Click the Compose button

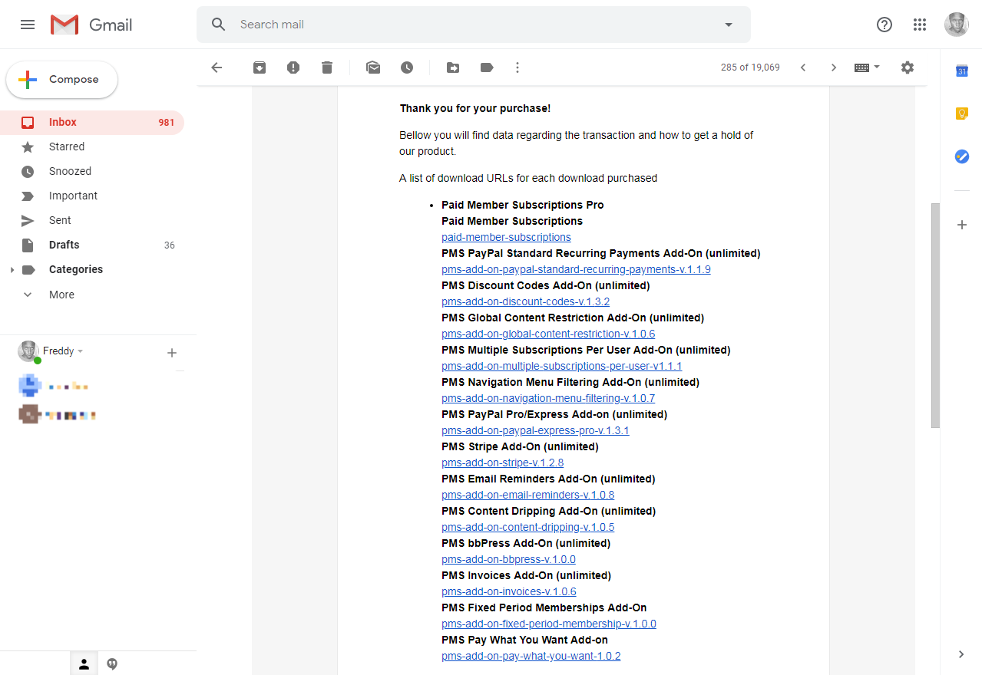tap(62, 80)
